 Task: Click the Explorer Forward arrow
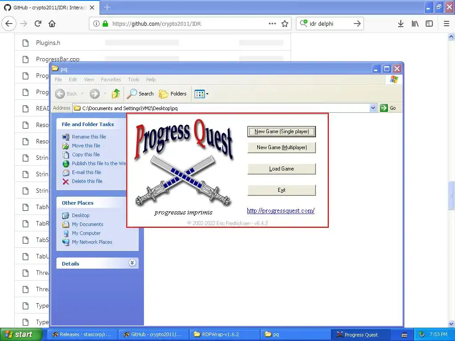coord(95,94)
